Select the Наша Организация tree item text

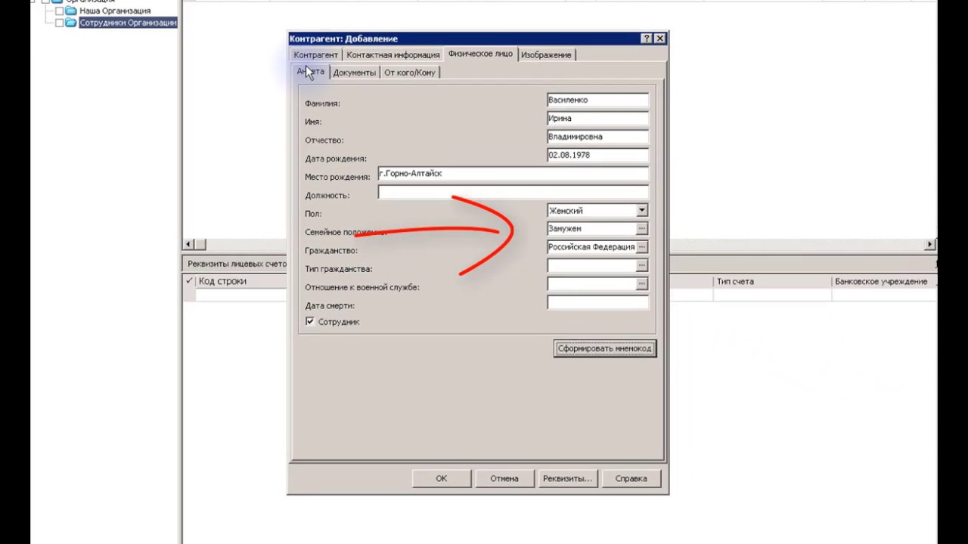[115, 11]
